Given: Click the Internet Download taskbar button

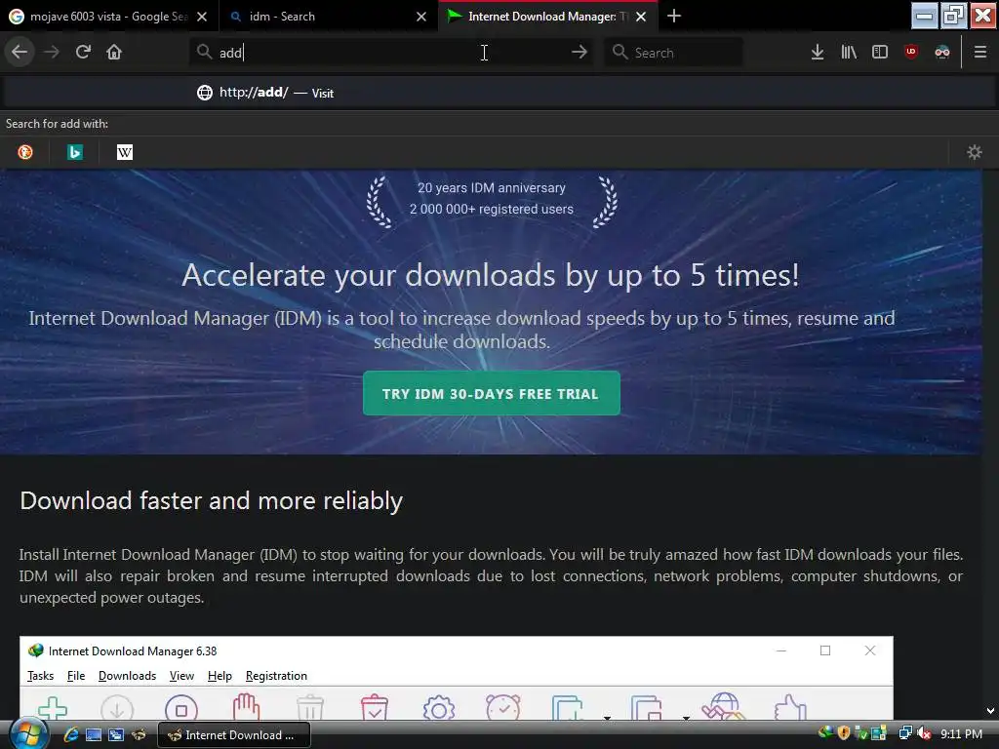Looking at the screenshot, I should 234,735.
